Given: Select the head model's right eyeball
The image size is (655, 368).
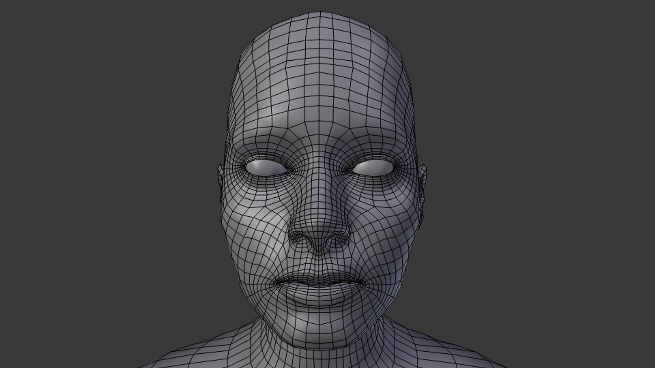Looking at the screenshot, I should click(x=266, y=168).
